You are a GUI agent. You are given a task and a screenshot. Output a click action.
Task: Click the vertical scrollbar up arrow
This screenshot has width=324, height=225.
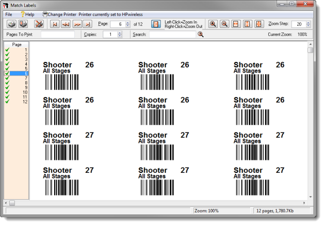[x=311, y=44]
